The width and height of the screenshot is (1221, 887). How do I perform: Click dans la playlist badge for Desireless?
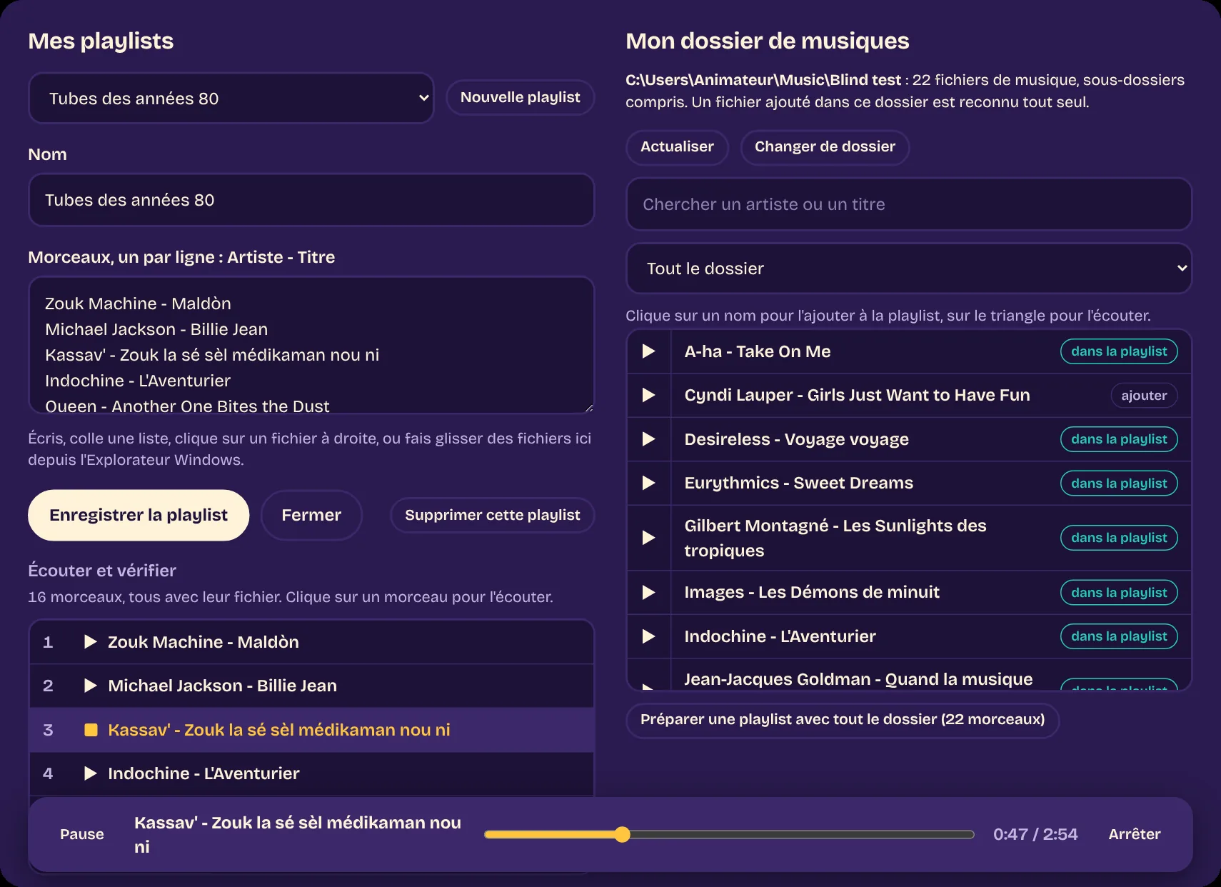pyautogui.click(x=1119, y=439)
